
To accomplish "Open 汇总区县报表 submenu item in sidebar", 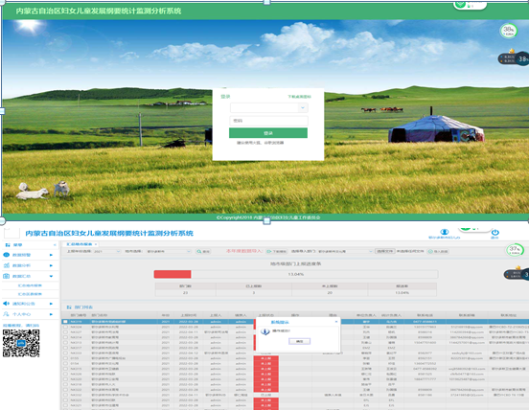I will click(x=30, y=294).
